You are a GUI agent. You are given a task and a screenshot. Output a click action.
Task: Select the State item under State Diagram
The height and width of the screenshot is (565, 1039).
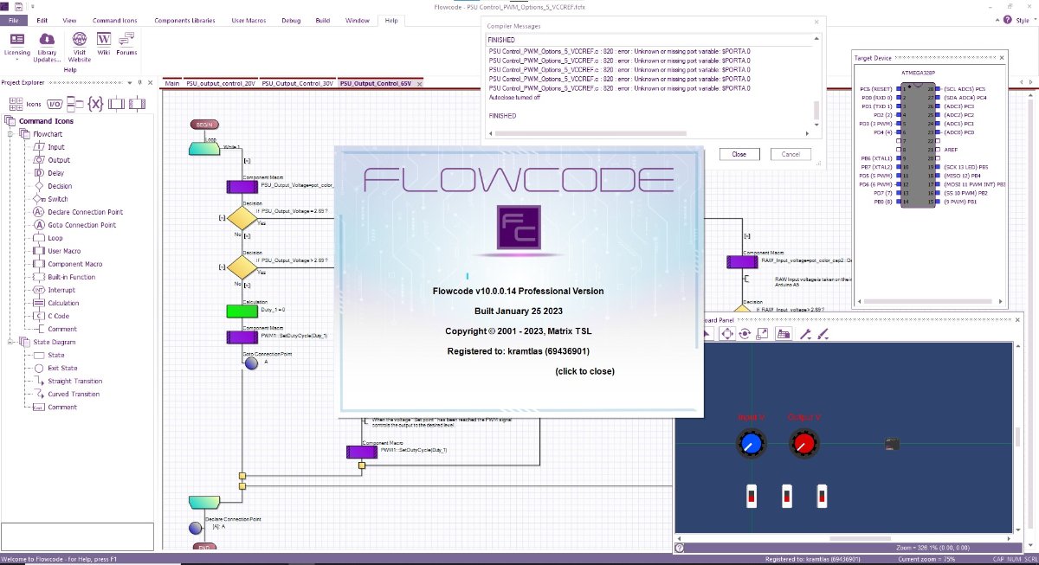coord(48,355)
